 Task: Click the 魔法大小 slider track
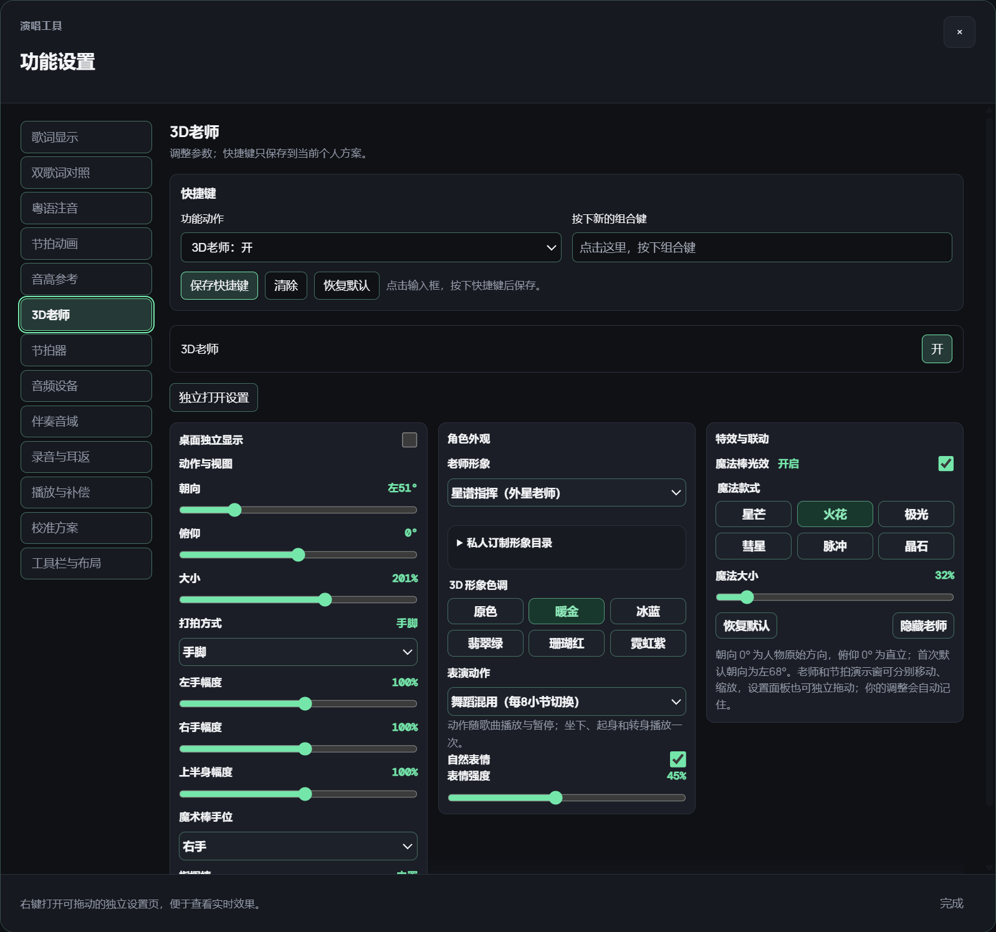[835, 597]
